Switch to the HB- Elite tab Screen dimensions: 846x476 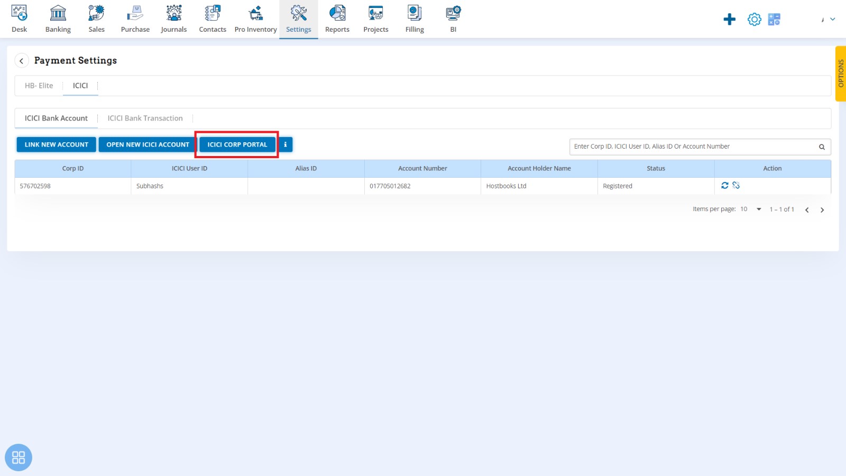click(39, 86)
